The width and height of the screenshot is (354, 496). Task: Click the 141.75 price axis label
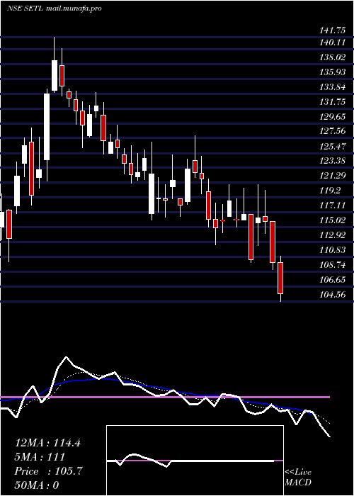pos(333,30)
